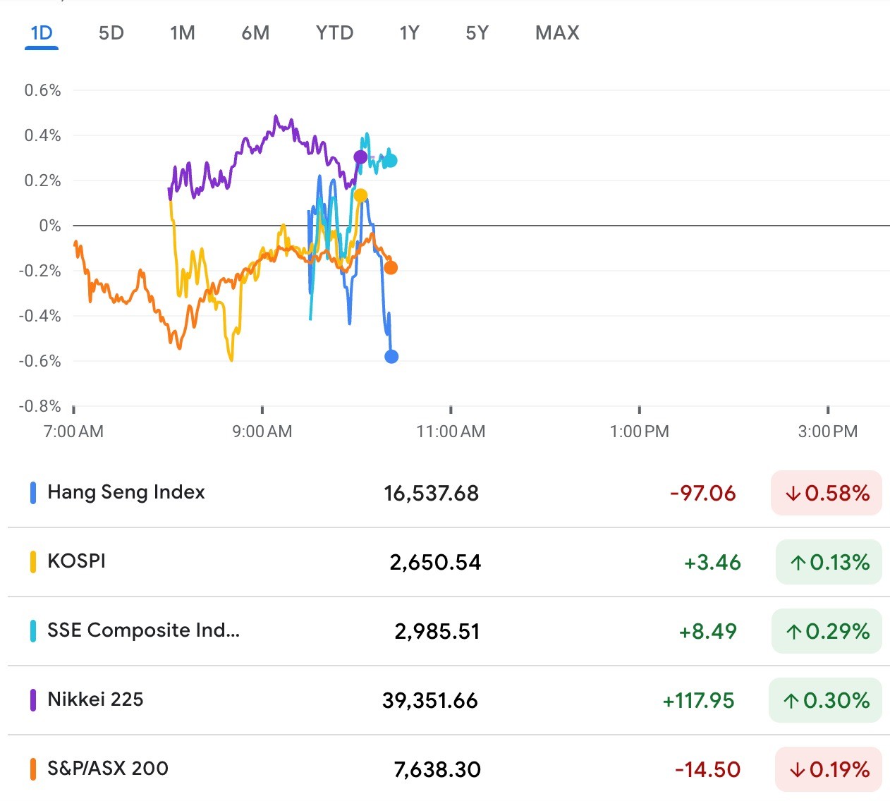Select the YTD range tab
Image resolution: width=890 pixels, height=801 pixels.
pos(334,33)
